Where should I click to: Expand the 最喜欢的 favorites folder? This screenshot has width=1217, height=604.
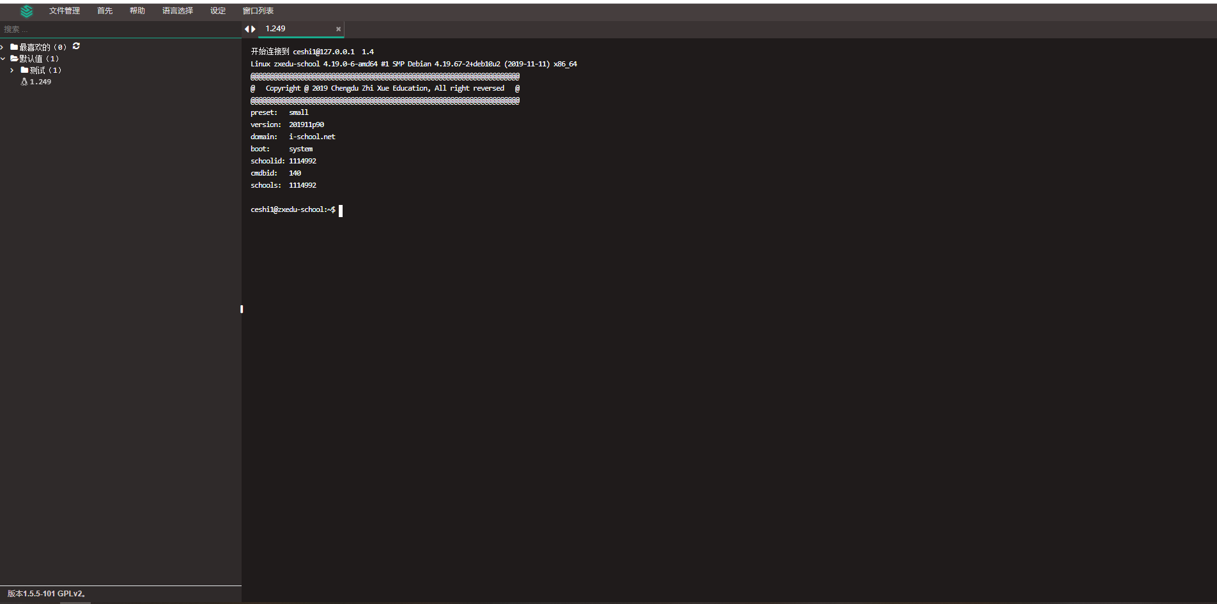(3, 47)
